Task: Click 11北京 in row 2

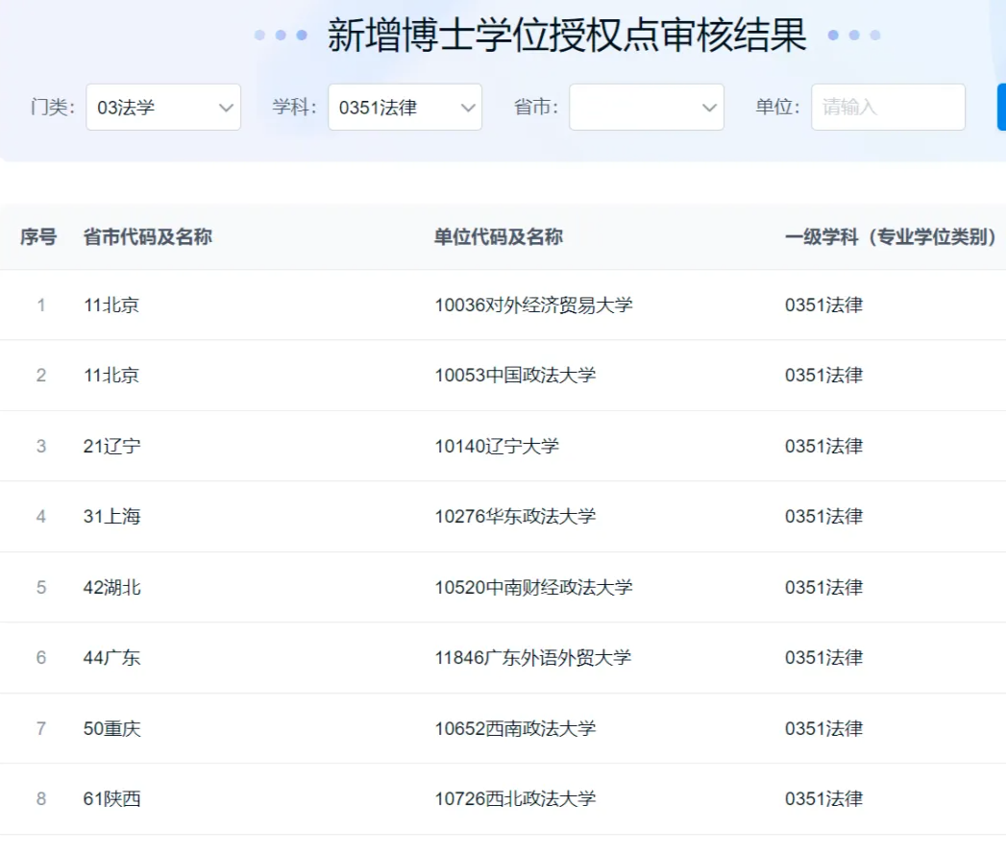Action: point(111,376)
